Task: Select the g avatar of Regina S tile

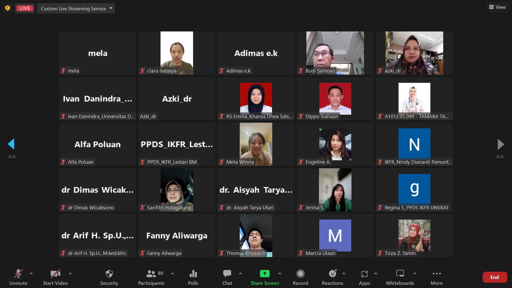Action: click(x=414, y=190)
